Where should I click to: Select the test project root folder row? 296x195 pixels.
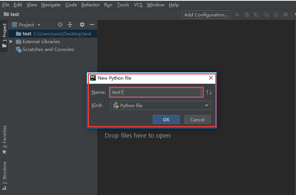coord(53,33)
